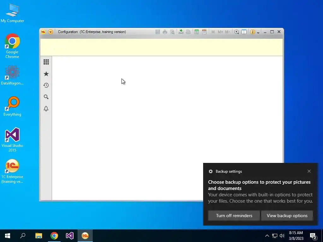Click the grayed pages icon beside the link icon

(188, 32)
